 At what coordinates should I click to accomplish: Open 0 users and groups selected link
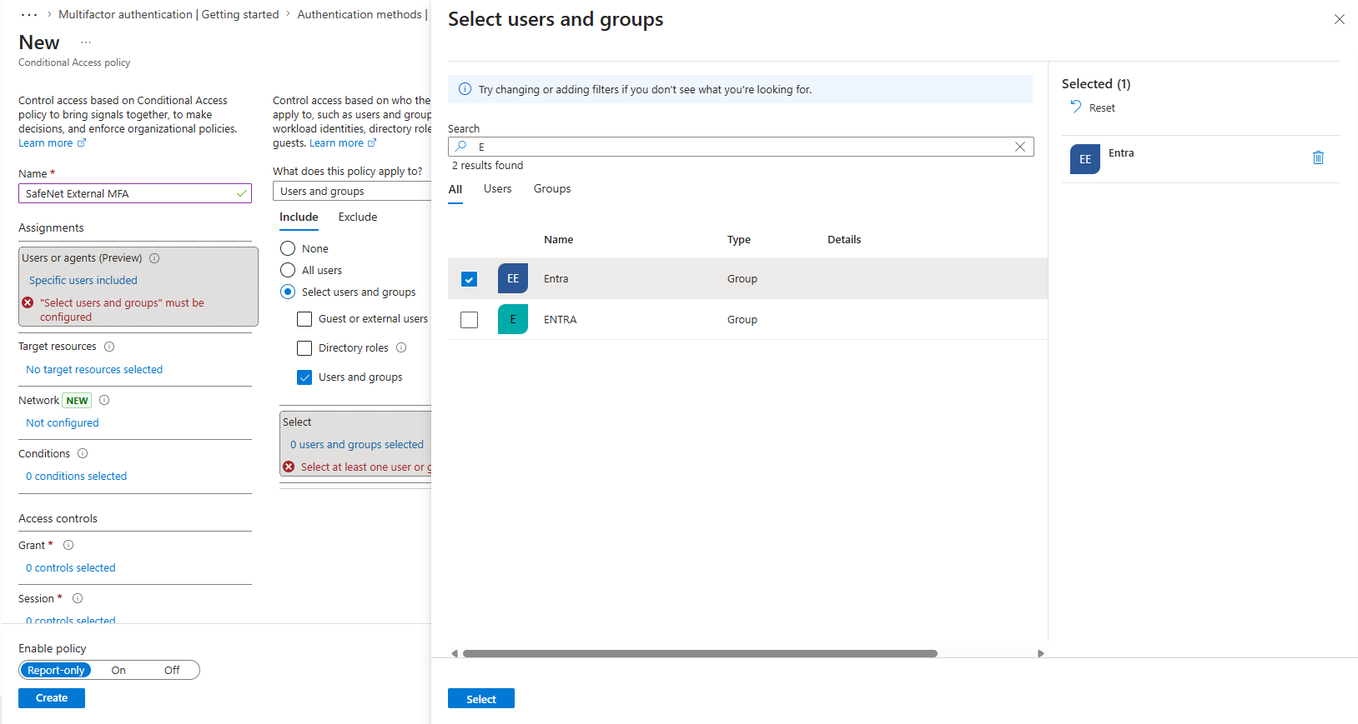[357, 445]
